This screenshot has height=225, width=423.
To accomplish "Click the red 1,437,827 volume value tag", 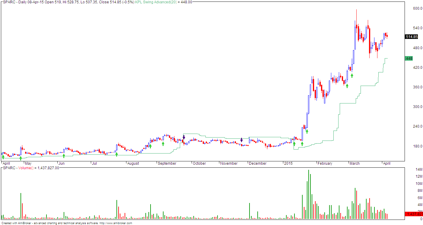I will [414, 214].
